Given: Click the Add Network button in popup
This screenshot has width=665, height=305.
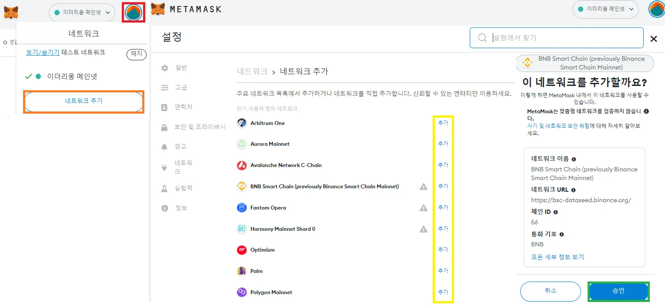Looking at the screenshot, I should (x=84, y=101).
